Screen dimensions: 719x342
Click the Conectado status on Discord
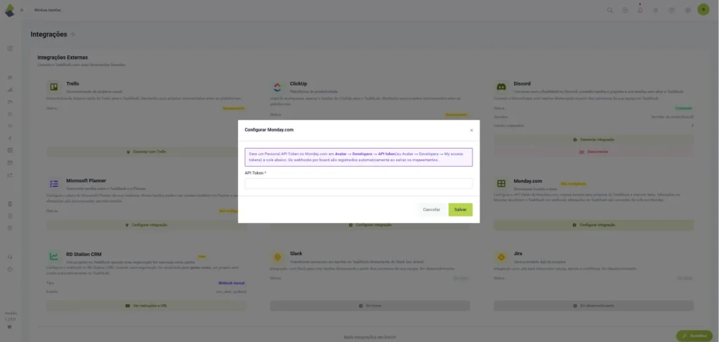click(x=684, y=109)
